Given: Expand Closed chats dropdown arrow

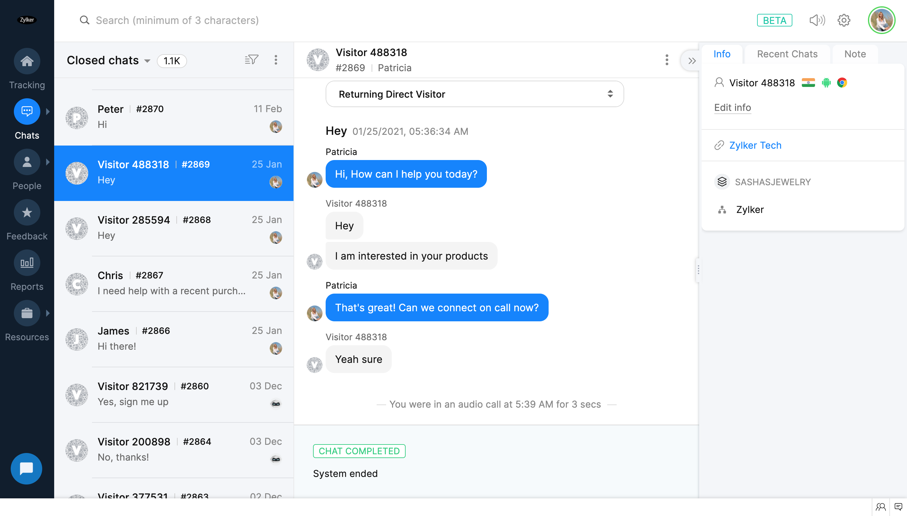Looking at the screenshot, I should 147,61.
